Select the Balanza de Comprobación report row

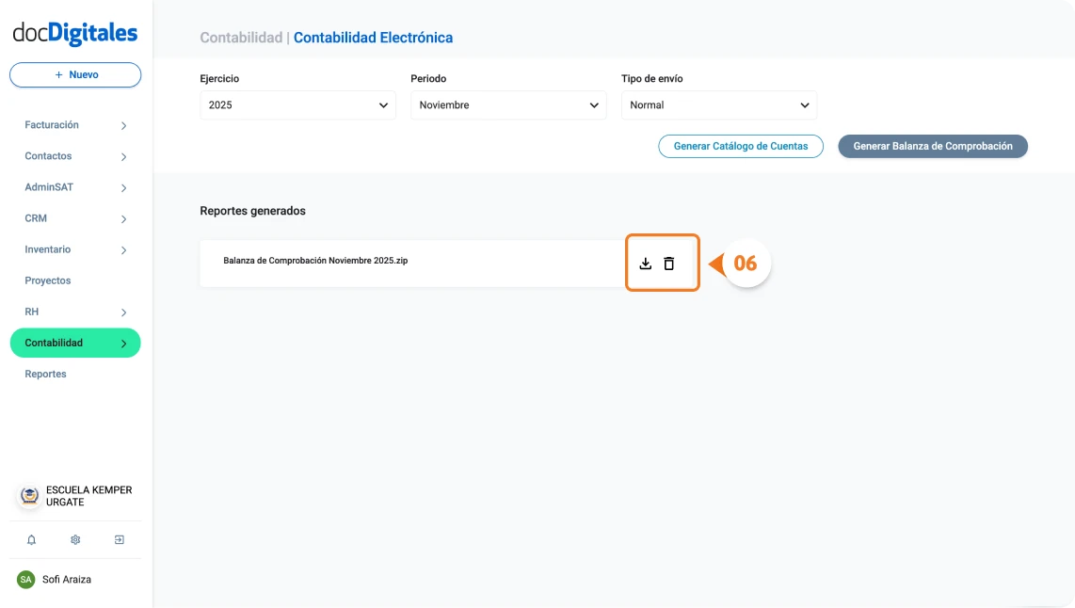pos(395,261)
